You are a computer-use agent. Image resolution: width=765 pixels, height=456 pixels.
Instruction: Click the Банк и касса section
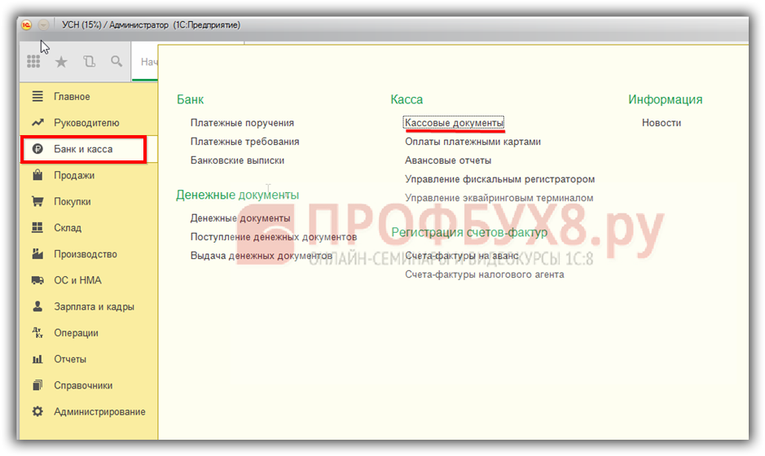(82, 149)
